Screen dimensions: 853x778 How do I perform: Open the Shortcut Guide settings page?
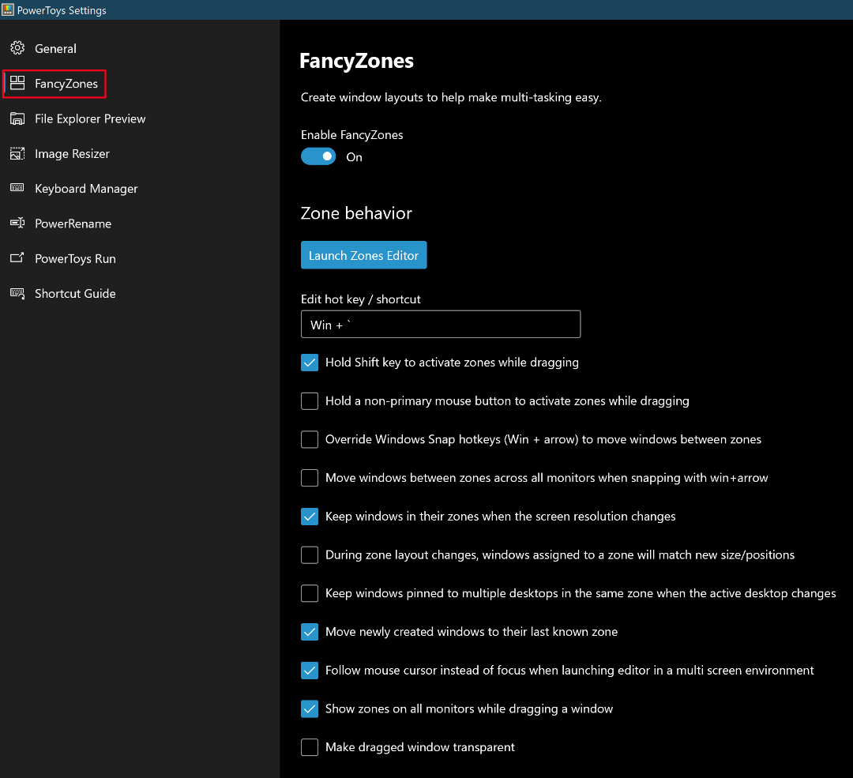(x=75, y=293)
